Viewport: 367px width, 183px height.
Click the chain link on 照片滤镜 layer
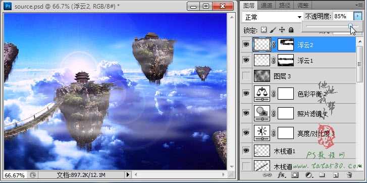click(x=274, y=113)
